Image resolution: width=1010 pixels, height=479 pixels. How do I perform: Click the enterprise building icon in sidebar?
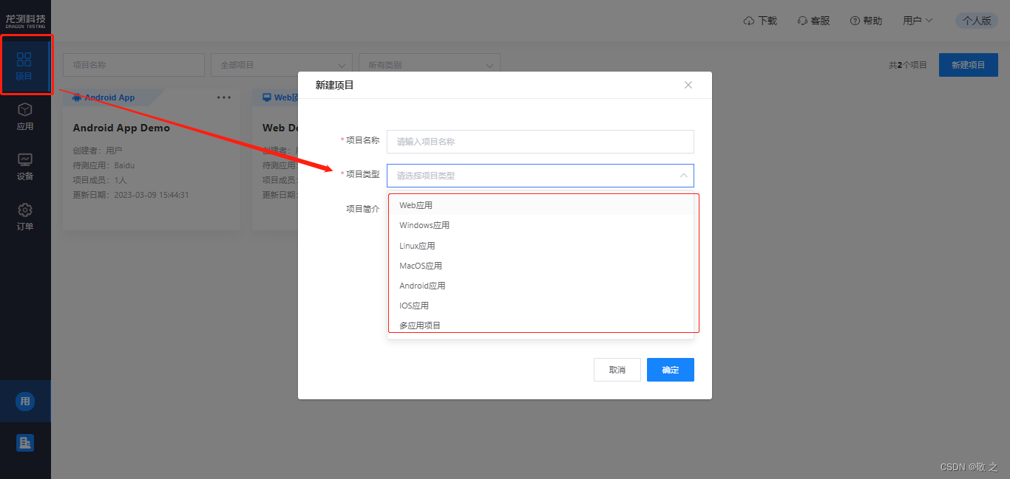(25, 443)
